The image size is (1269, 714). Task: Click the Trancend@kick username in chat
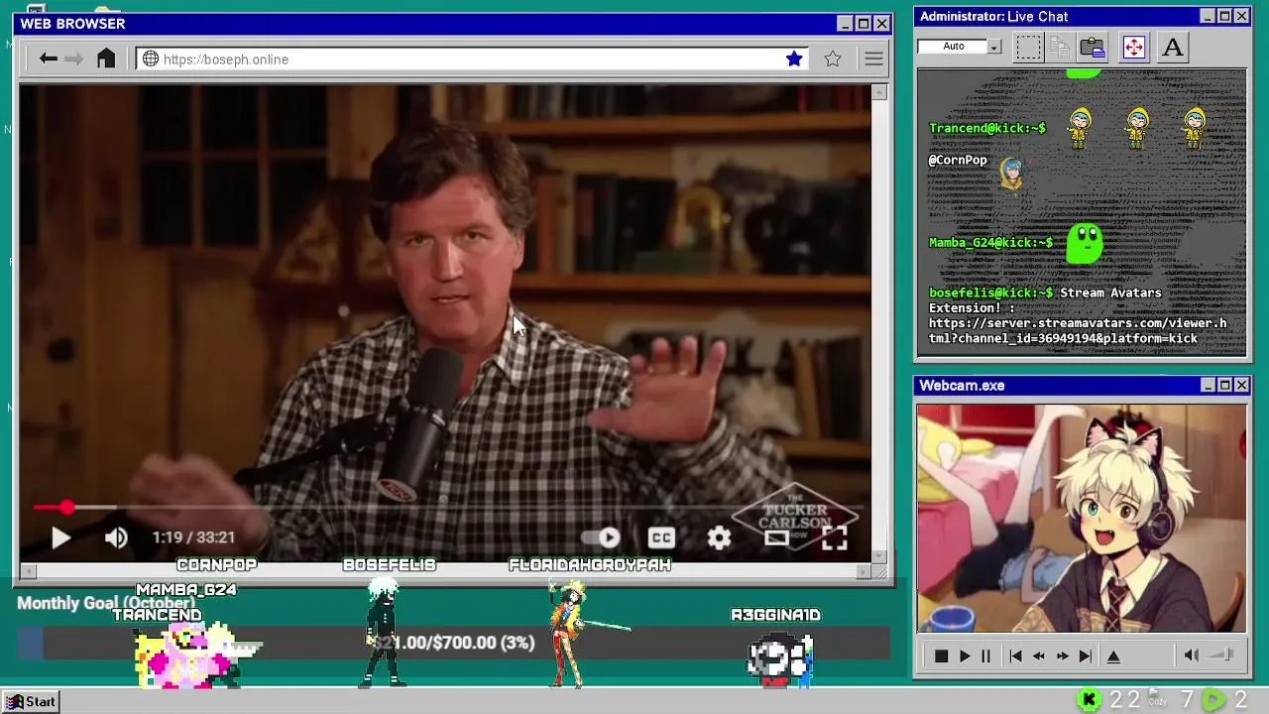[987, 129]
